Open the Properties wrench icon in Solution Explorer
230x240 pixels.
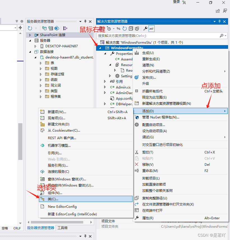pos(145,28)
